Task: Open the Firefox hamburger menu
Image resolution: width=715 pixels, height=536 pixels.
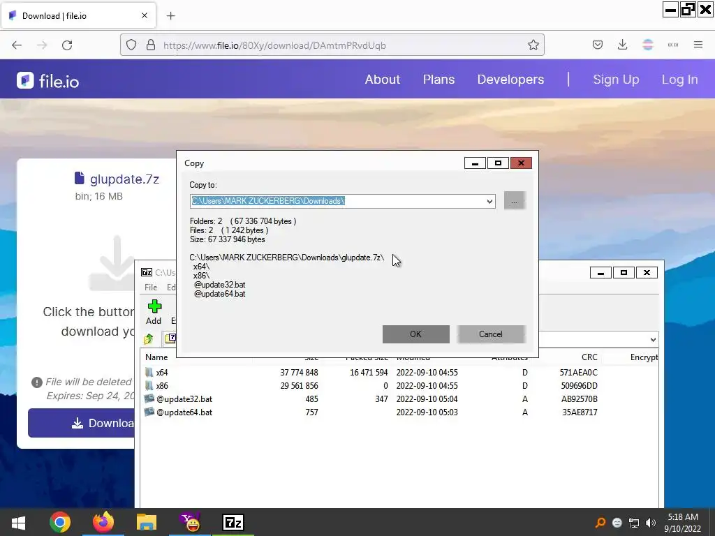Action: point(698,45)
